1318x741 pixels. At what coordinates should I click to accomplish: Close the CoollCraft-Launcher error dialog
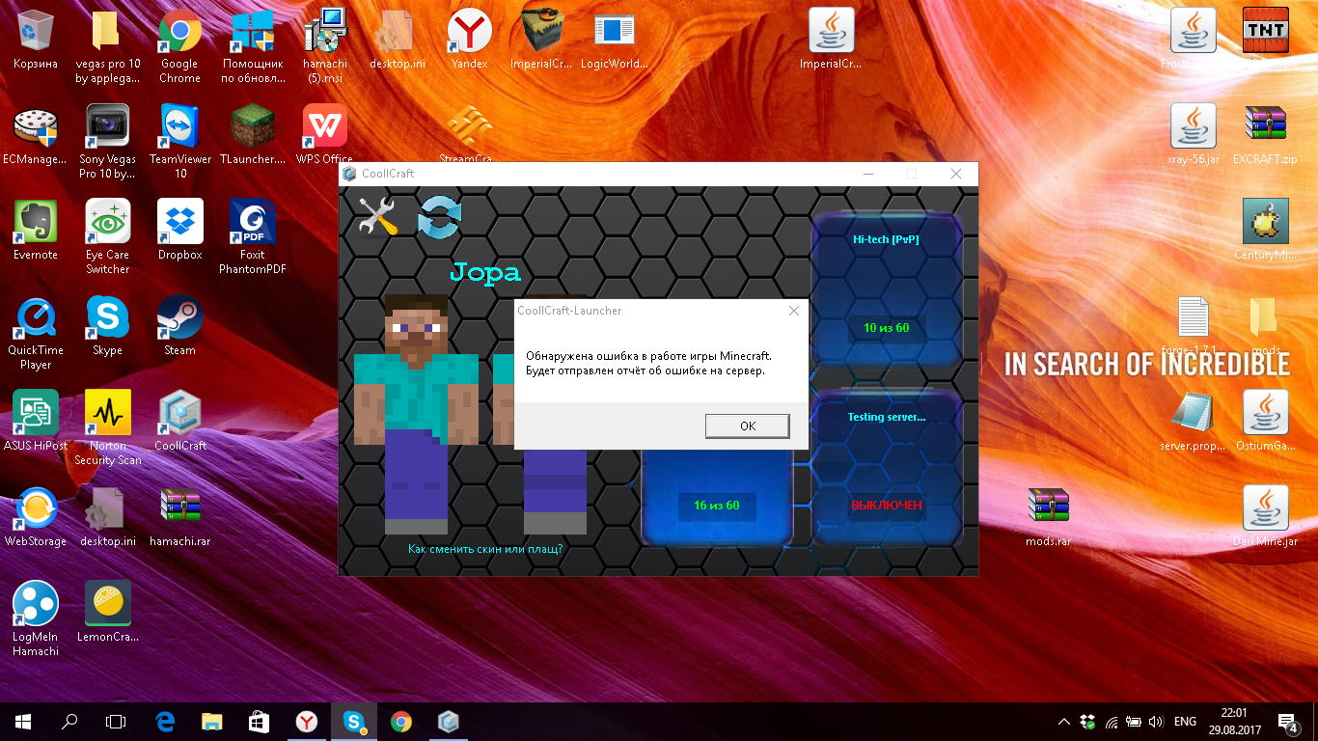coord(793,311)
